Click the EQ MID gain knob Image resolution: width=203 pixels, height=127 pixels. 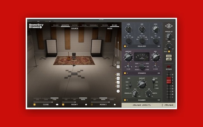tap(142, 29)
